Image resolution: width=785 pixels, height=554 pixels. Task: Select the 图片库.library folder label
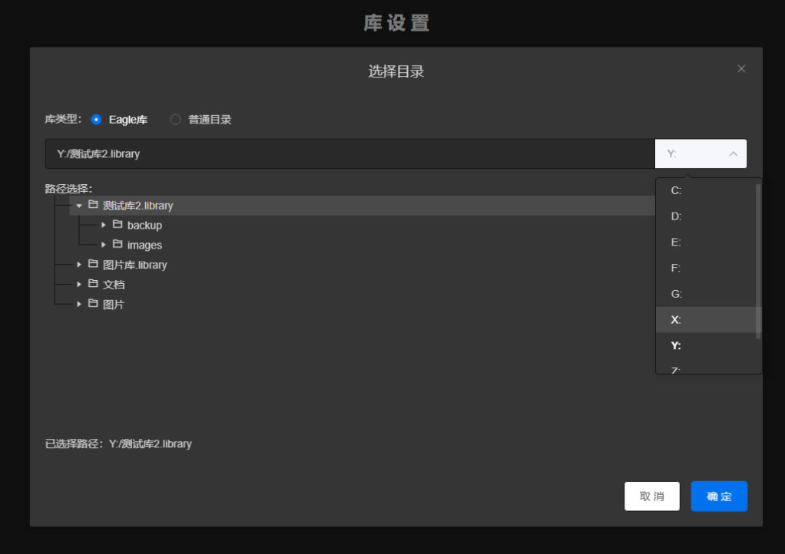(x=134, y=265)
